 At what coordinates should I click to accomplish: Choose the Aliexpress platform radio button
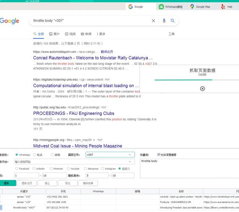[x=85, y=169]
